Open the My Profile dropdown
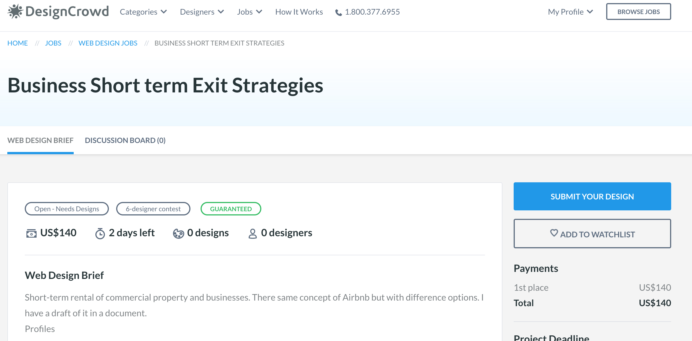 coord(570,12)
